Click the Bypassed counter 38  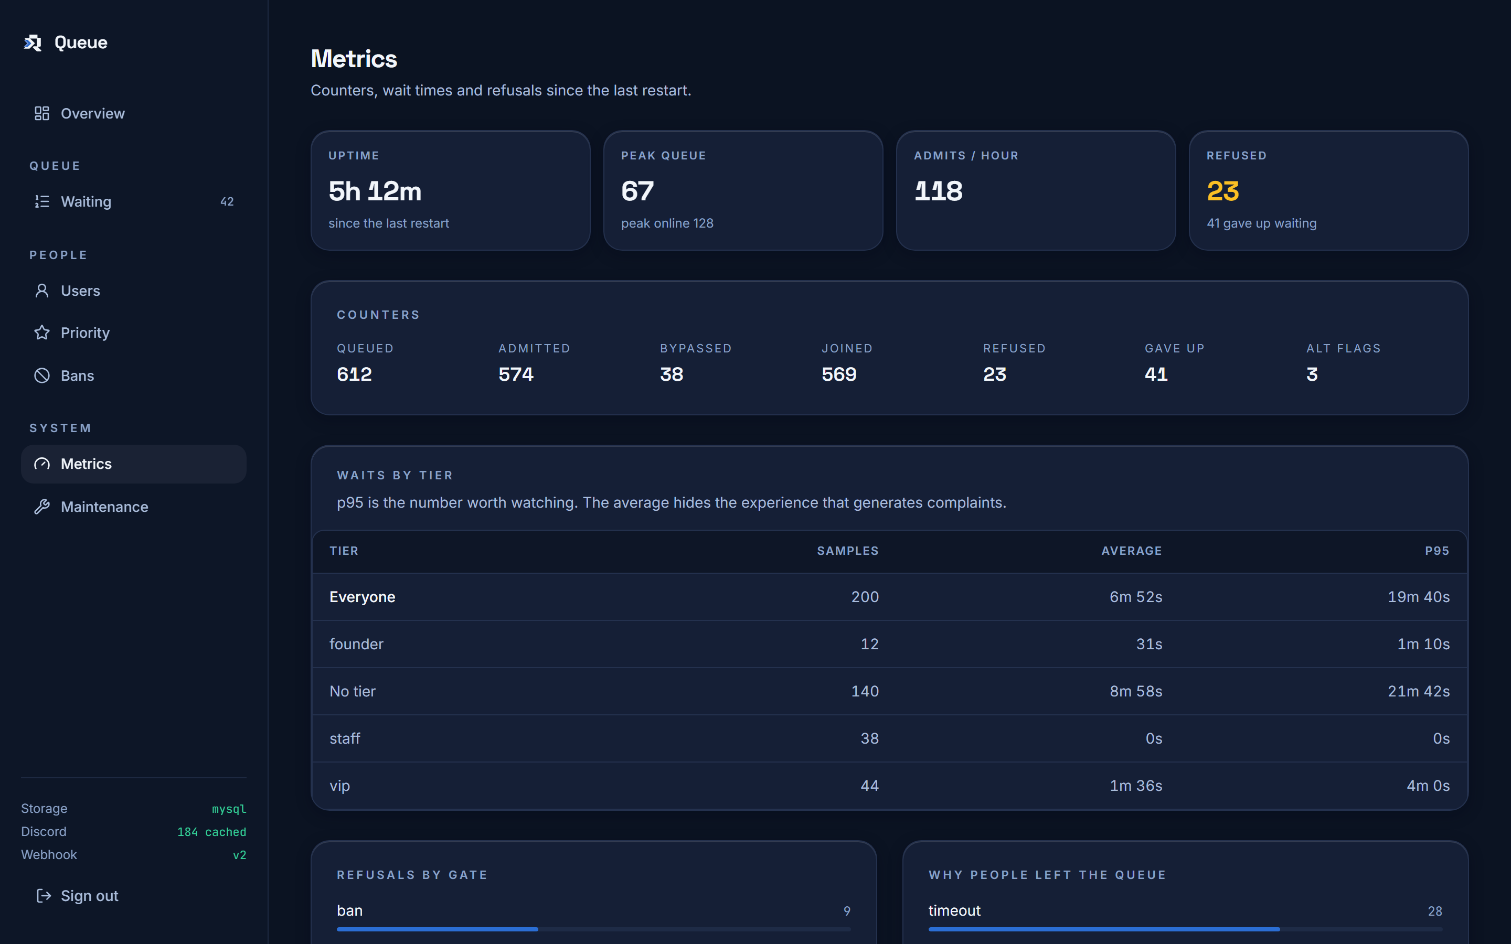(x=671, y=374)
